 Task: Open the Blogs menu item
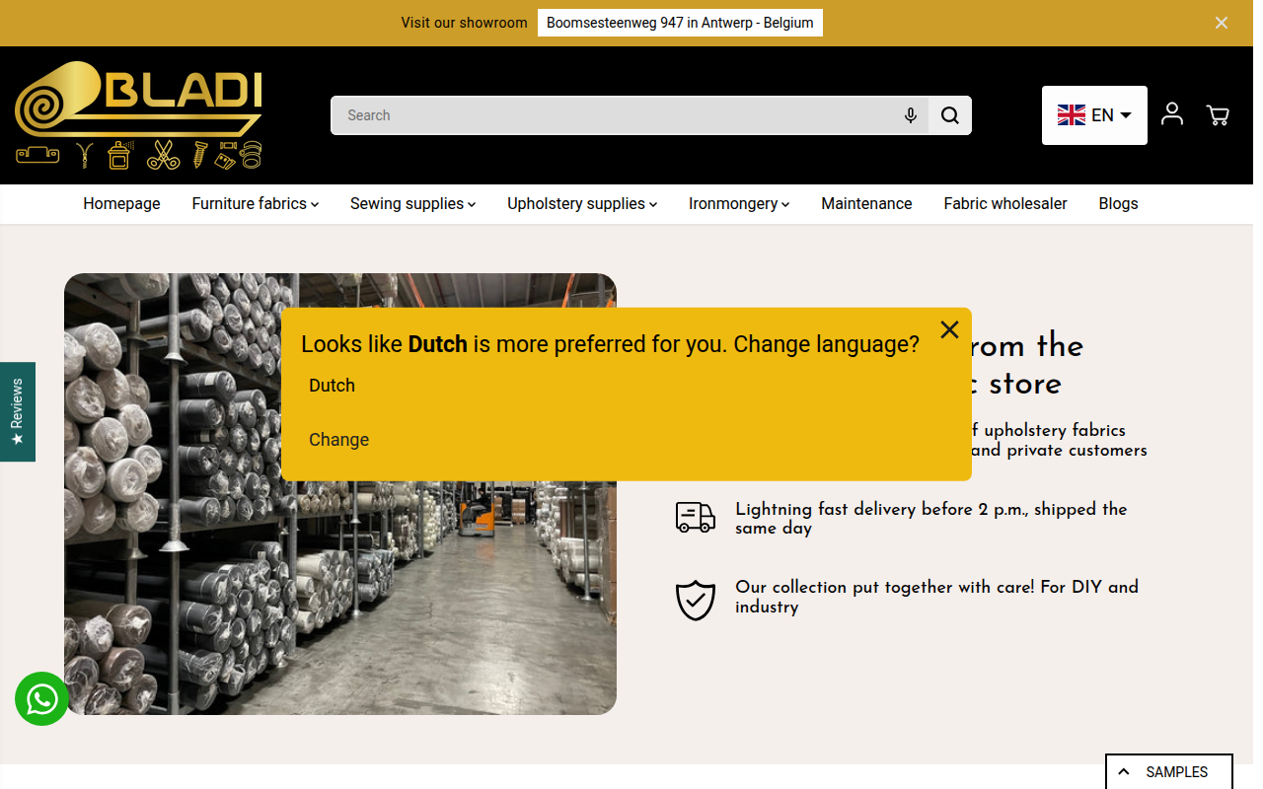pyautogui.click(x=1118, y=204)
